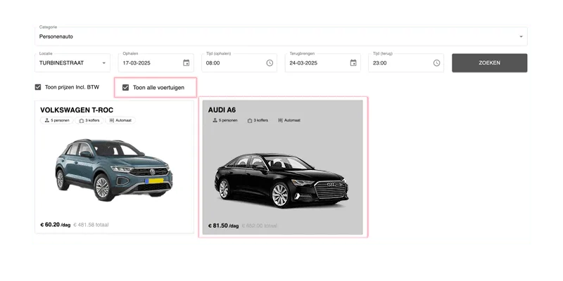Click the Tijd (terug) field 23:00
Image resolution: width=563 pixels, height=281 pixels.
406,63
